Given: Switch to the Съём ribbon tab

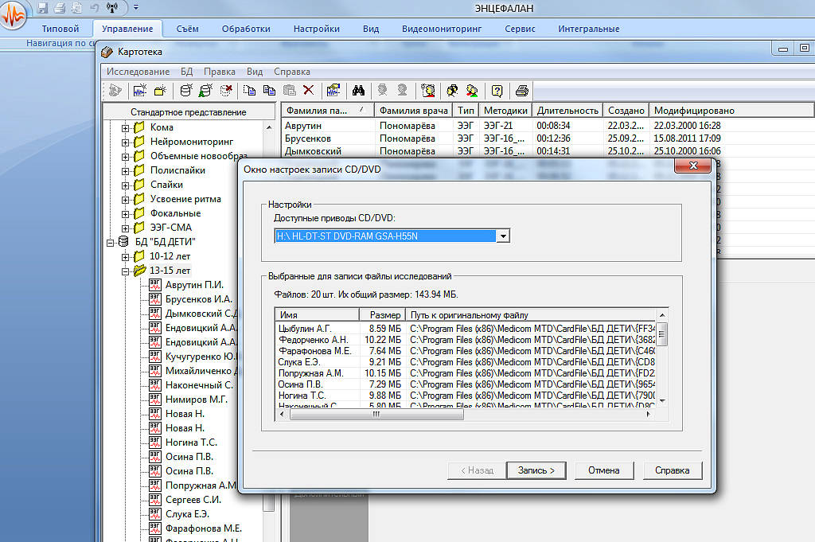Looking at the screenshot, I should 187,29.
